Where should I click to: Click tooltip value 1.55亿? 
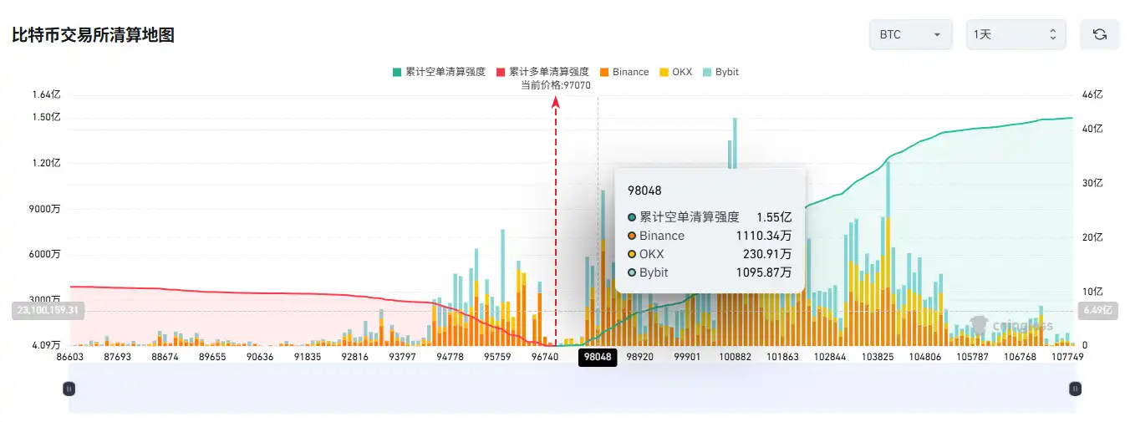pos(774,216)
